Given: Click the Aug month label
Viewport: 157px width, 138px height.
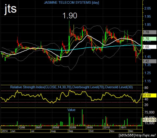Looking at the screenshot, I should 53,131.
